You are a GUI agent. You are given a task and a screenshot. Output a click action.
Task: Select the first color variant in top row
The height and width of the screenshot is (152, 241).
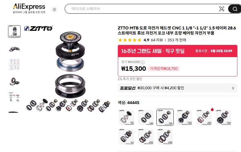pyautogui.click(x=126, y=117)
